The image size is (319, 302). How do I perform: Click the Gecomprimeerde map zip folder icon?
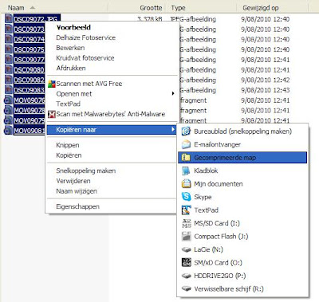click(x=186, y=158)
